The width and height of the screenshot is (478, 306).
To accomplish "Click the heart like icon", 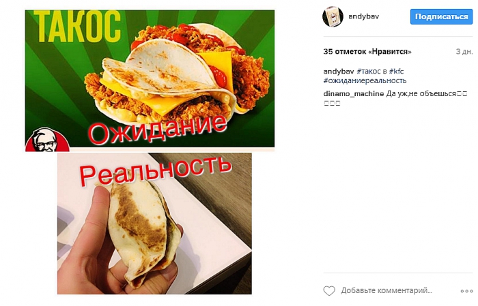I will click(329, 291).
